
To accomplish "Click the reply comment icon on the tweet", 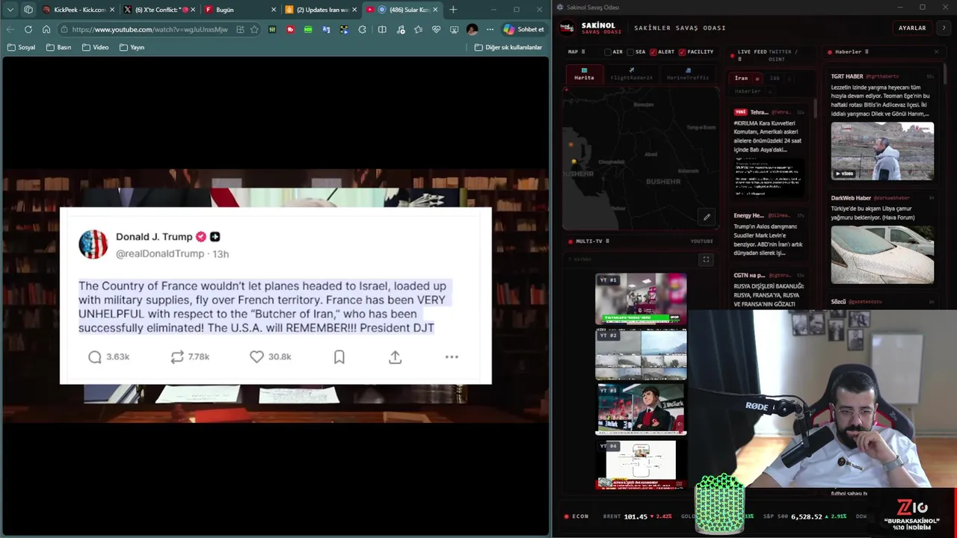I will (95, 357).
